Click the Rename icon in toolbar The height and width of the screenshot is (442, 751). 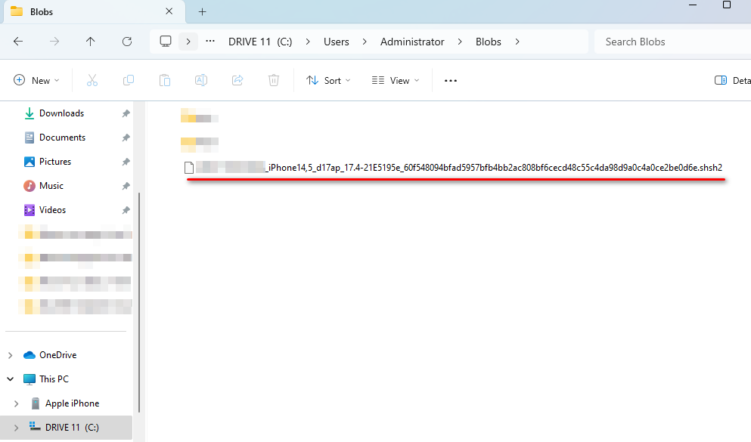[201, 80]
